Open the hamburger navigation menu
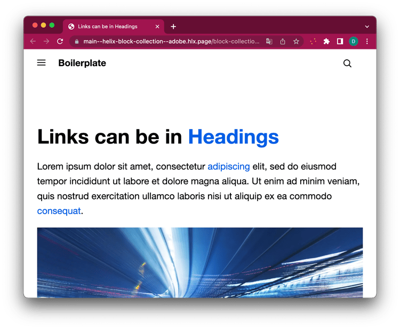This screenshot has width=400, height=329. [41, 63]
